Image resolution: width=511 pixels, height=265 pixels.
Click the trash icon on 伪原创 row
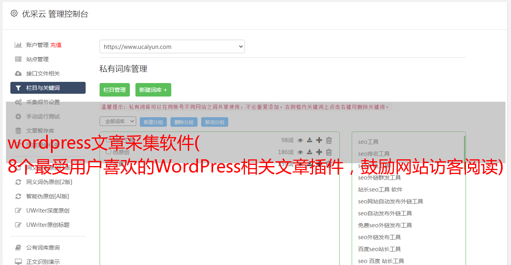coord(329,152)
